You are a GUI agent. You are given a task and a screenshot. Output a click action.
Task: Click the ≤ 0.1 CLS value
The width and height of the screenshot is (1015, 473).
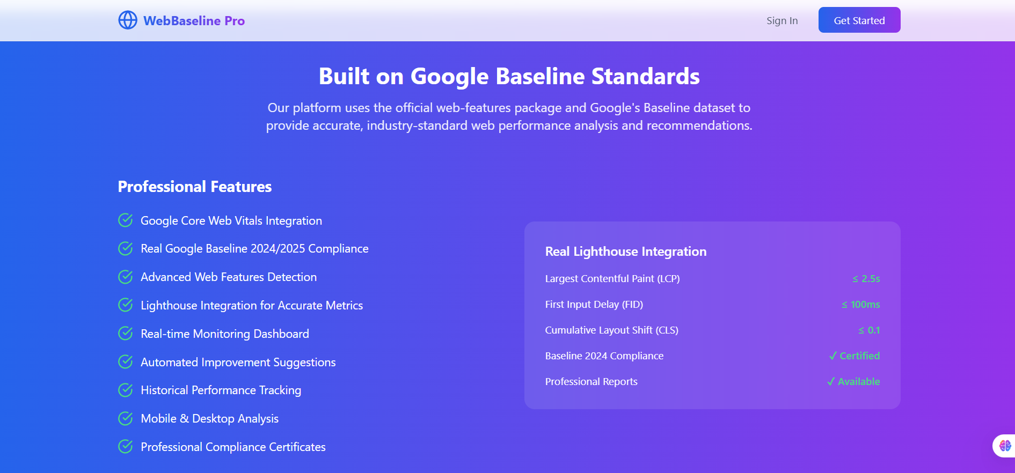869,330
